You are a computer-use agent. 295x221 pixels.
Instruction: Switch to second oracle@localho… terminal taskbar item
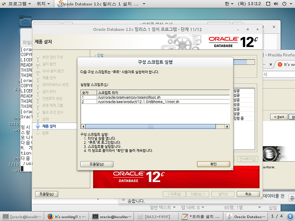[112, 216]
